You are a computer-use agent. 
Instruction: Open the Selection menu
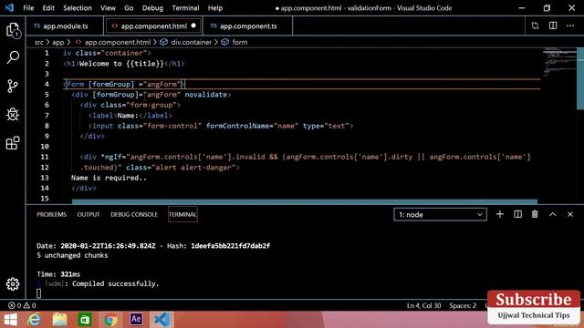[77, 8]
